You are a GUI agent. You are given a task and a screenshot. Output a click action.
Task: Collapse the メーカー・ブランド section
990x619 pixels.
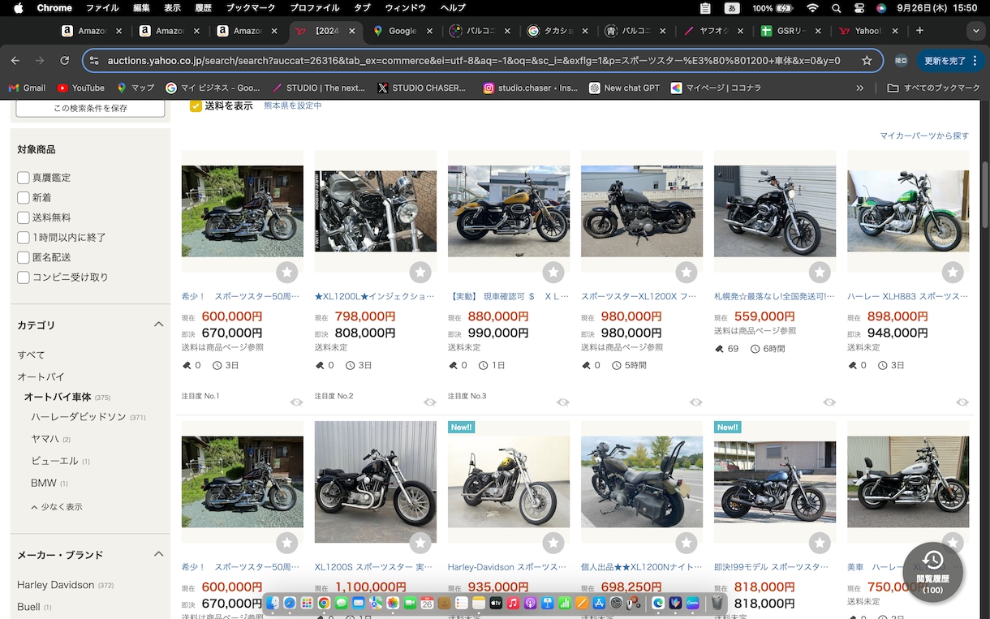[158, 554]
